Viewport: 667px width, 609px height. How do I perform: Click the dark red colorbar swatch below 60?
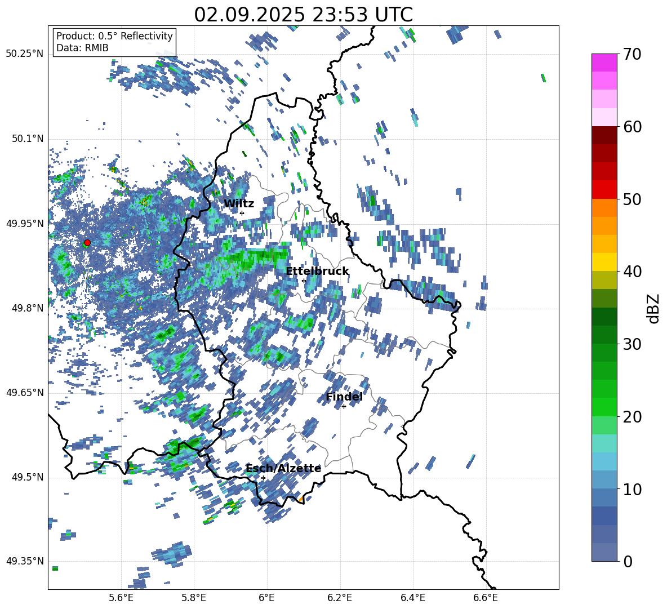[x=604, y=135]
